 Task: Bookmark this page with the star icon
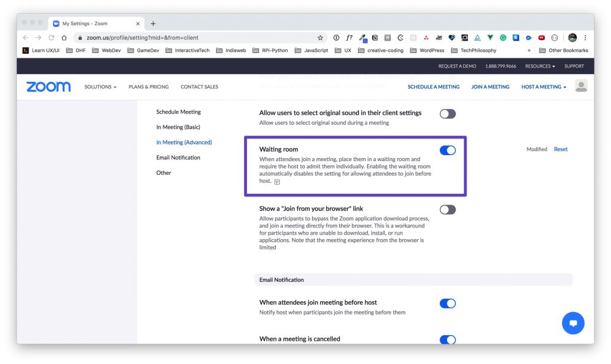click(x=320, y=38)
